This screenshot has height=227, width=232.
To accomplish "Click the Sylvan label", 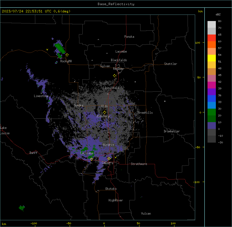I will (x=105, y=66).
